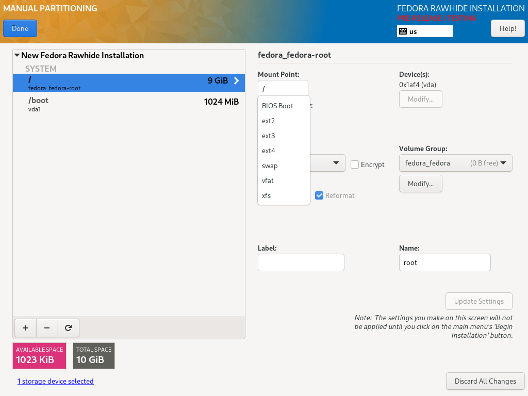528x396 pixels.
Task: Click the 0x1af4 (vda) device text
Action: 418,85
